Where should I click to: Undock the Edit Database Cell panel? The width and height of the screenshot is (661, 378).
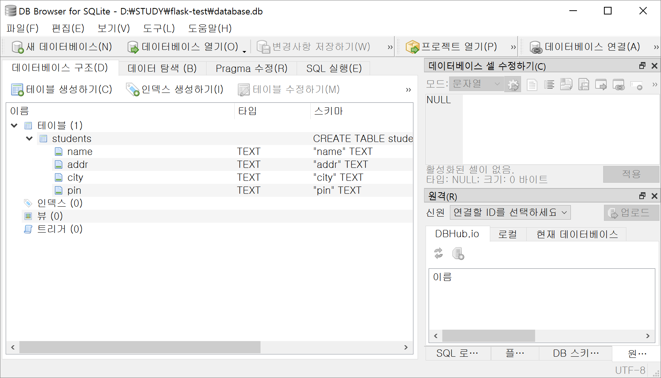click(x=642, y=66)
